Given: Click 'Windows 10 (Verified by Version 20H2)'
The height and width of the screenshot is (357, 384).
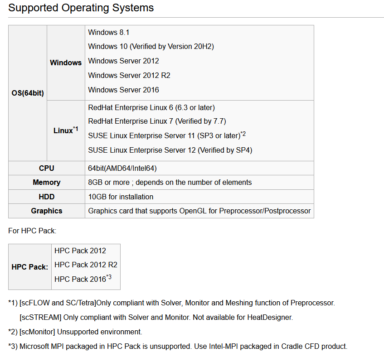Looking at the screenshot, I should click(151, 47).
